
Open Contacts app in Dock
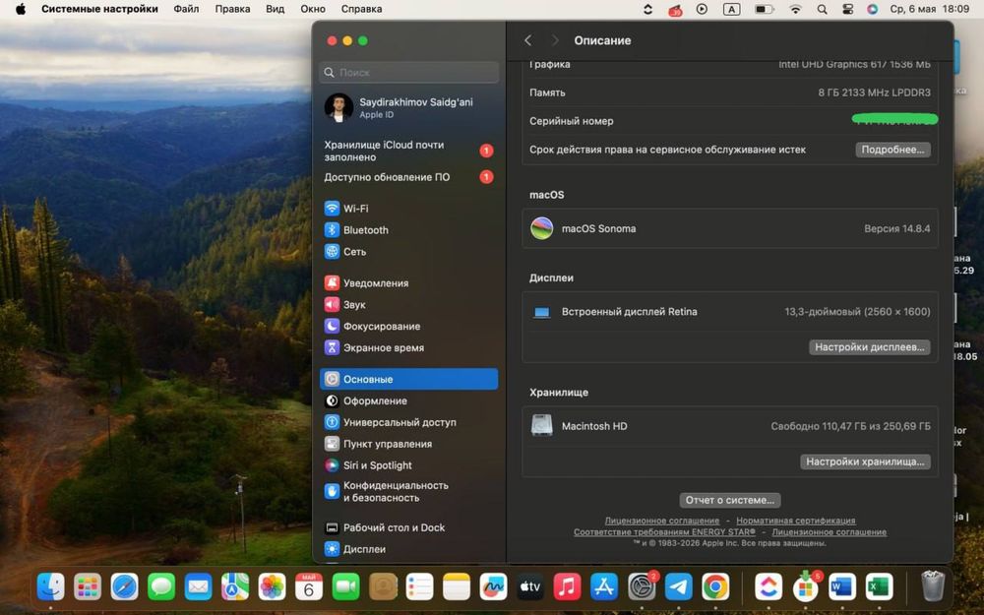click(383, 587)
